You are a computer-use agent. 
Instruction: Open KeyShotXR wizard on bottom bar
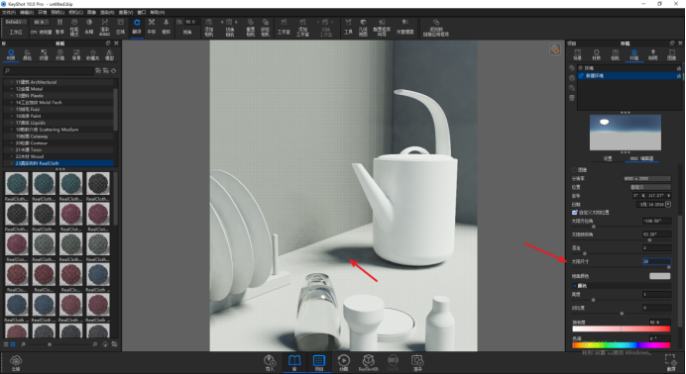click(369, 363)
